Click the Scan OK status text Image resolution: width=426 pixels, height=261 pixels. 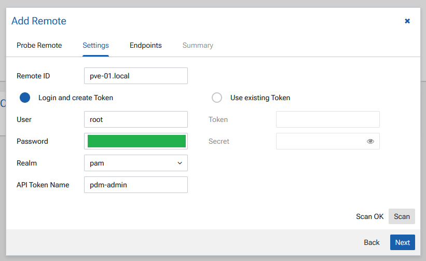click(370, 216)
